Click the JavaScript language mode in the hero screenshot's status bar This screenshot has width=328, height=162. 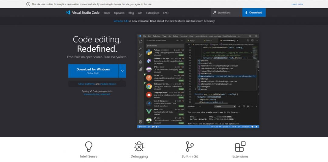(246, 127)
